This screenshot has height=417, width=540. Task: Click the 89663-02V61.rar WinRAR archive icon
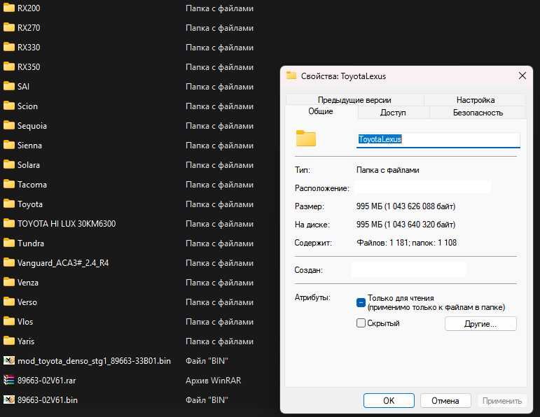point(9,380)
